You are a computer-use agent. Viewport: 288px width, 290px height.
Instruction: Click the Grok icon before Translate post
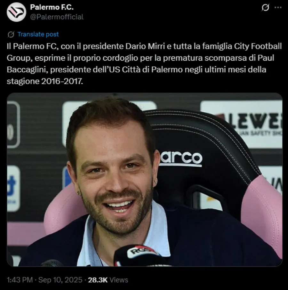point(11,34)
